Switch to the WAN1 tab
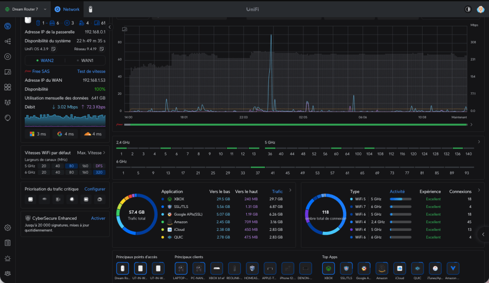The image size is (489, 283). coord(85,61)
